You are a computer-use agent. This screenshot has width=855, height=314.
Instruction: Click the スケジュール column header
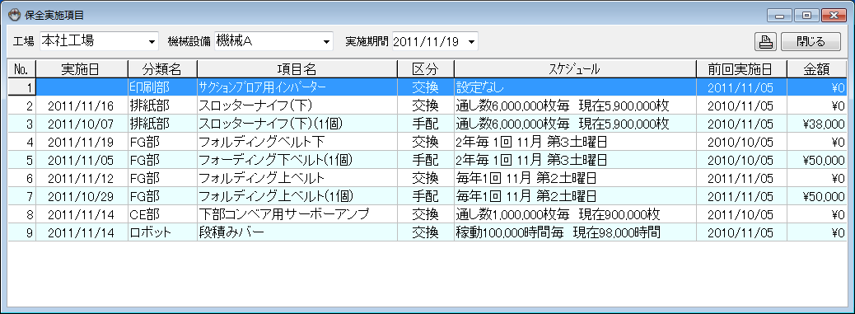[x=575, y=69]
